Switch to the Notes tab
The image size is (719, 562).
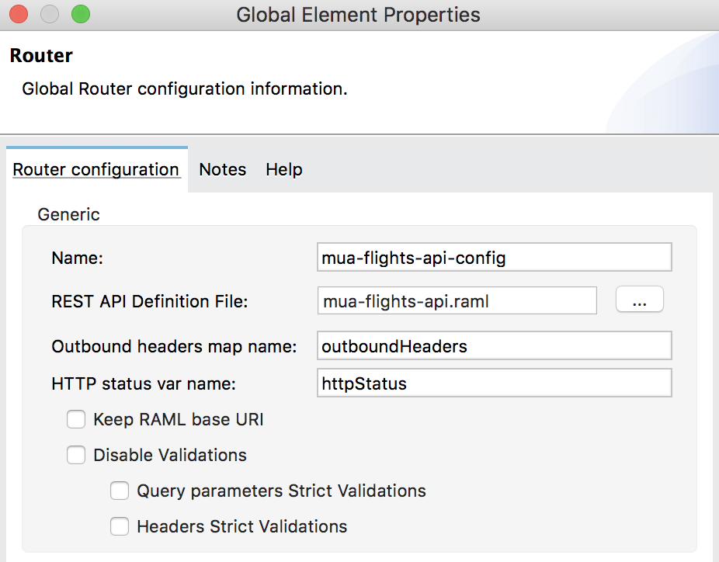point(222,169)
